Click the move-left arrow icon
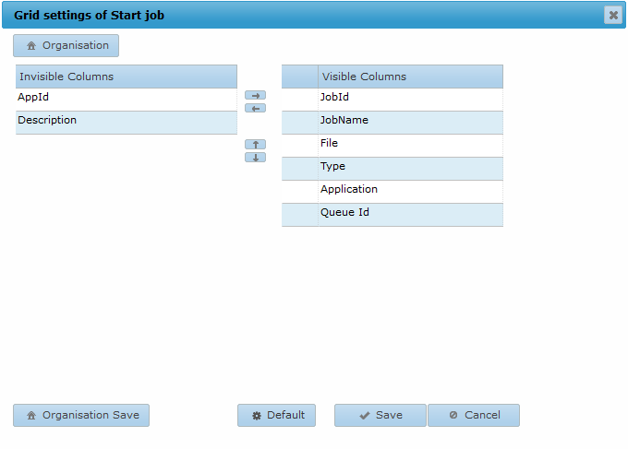628x449 pixels. pyautogui.click(x=255, y=108)
